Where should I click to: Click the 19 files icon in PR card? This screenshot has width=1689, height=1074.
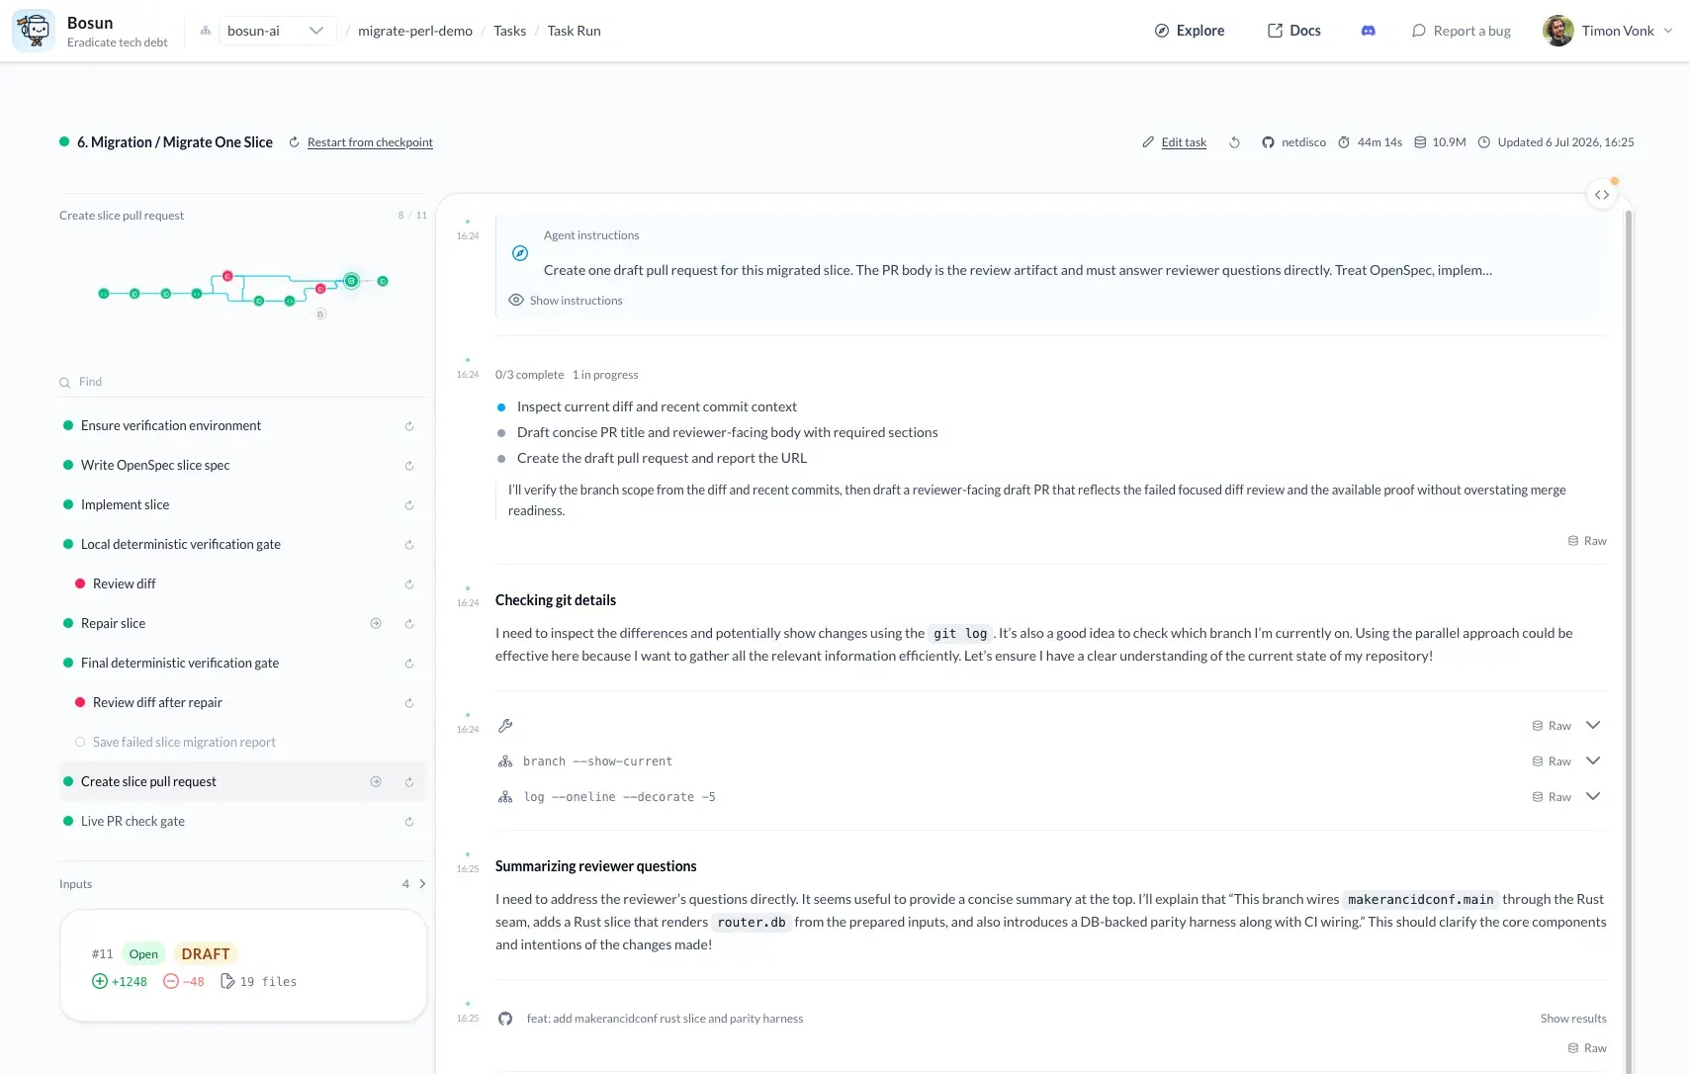click(x=227, y=981)
